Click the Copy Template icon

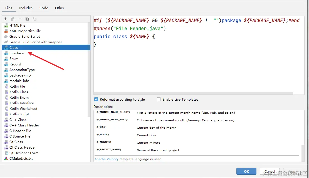point(27,19)
